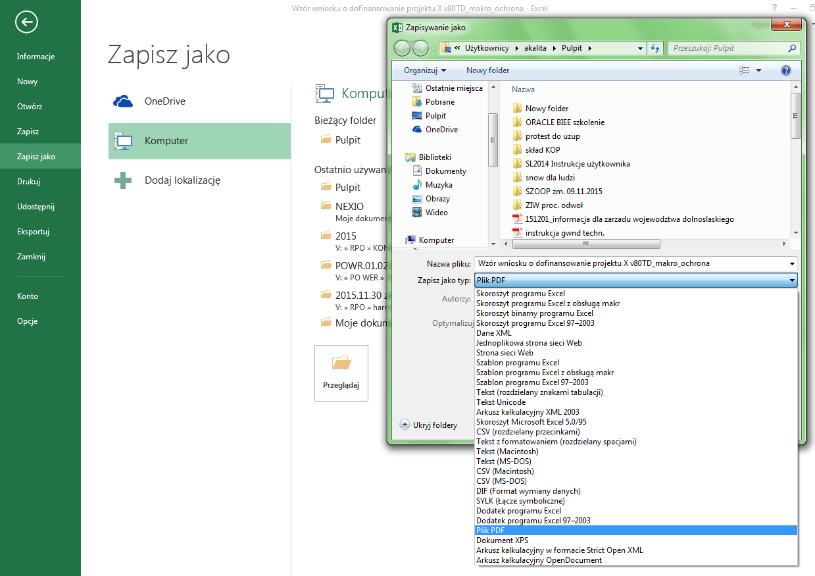Select Dokumenty library in navigation pane
The image size is (815, 576).
(439, 171)
